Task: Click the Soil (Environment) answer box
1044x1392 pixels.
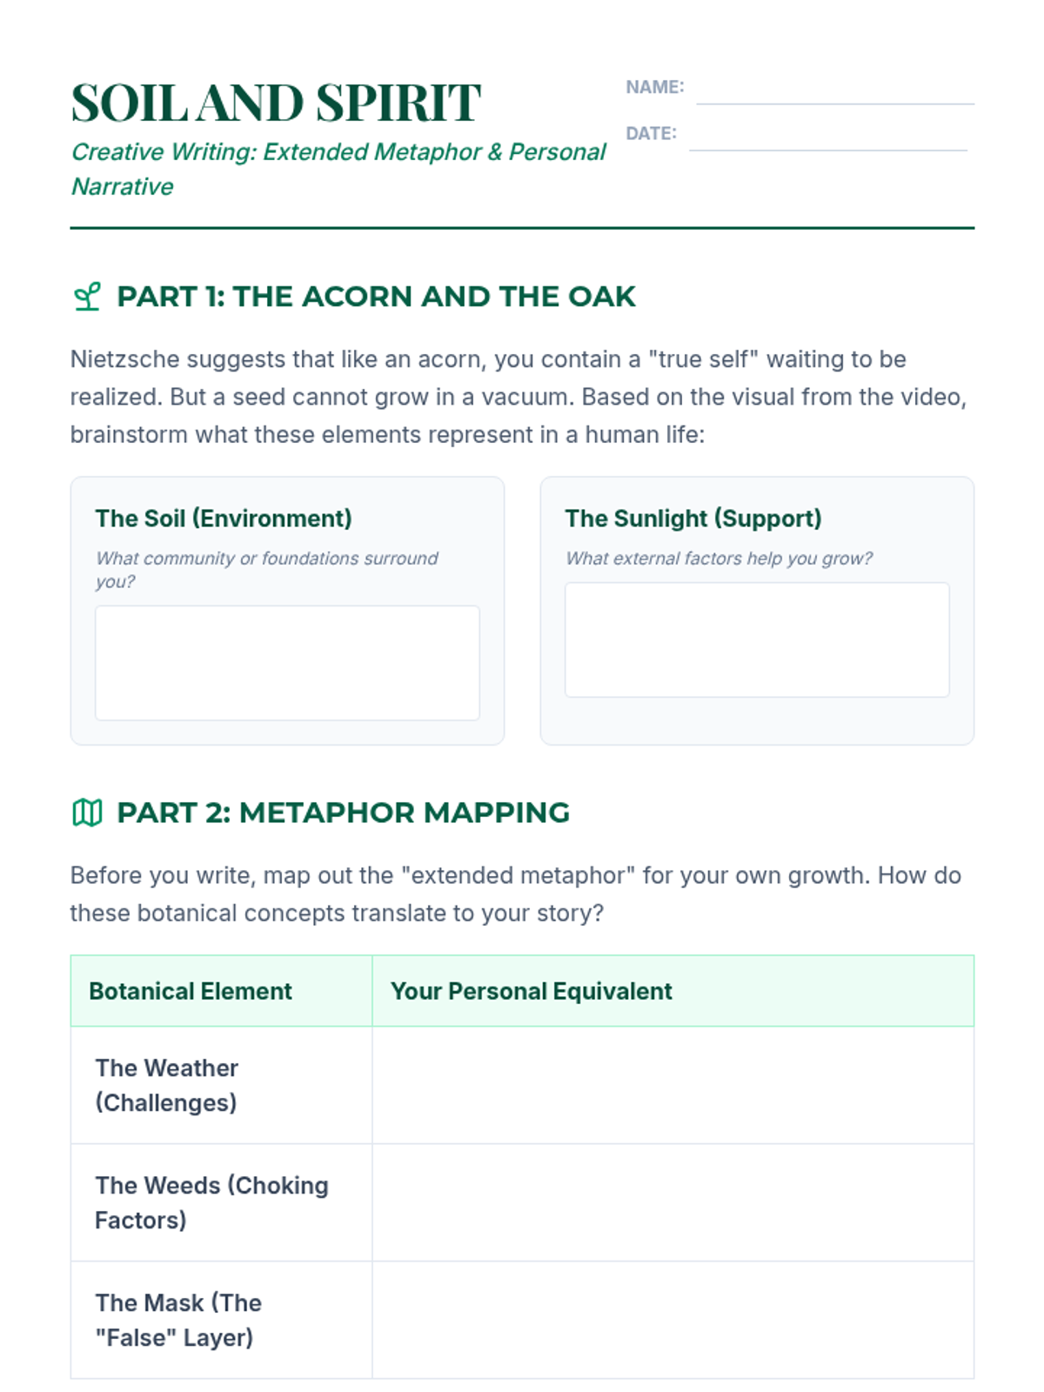Action: [x=287, y=663]
